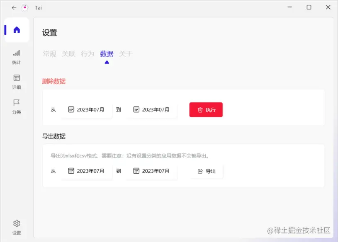Viewport: 338px width, 242px height.
Task: Click the 删除数据 section heading
Action: pos(53,81)
